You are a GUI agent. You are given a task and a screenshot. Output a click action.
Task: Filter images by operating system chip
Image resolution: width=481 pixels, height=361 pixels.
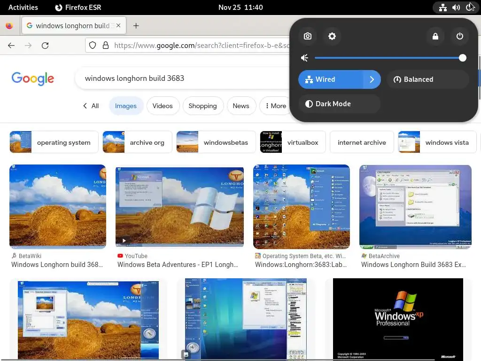coord(54,142)
